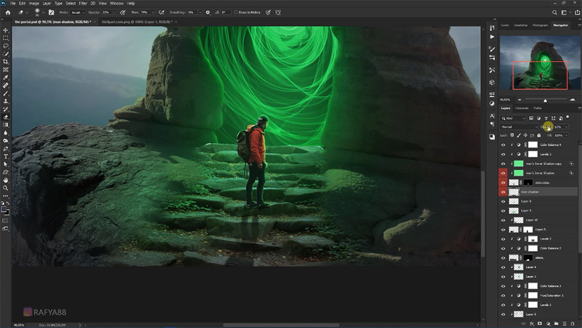582x328 pixels.
Task: Hide the Color Balance 4 layer
Action: pos(503,145)
